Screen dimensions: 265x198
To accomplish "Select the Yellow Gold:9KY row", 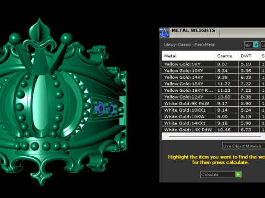I will click(213, 64).
